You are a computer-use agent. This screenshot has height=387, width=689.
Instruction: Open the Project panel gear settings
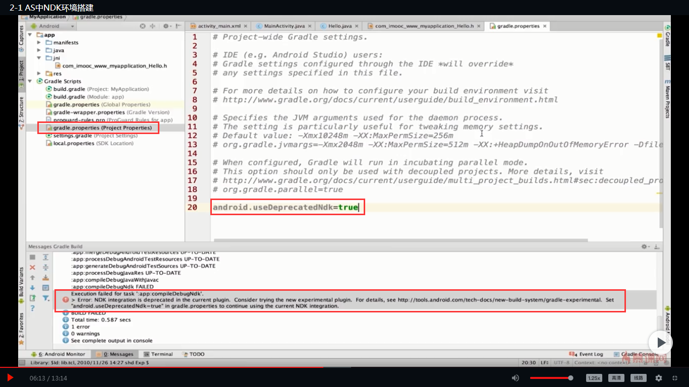tap(166, 26)
